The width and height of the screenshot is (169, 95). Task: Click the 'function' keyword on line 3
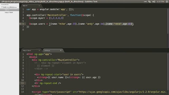pos(76,15)
